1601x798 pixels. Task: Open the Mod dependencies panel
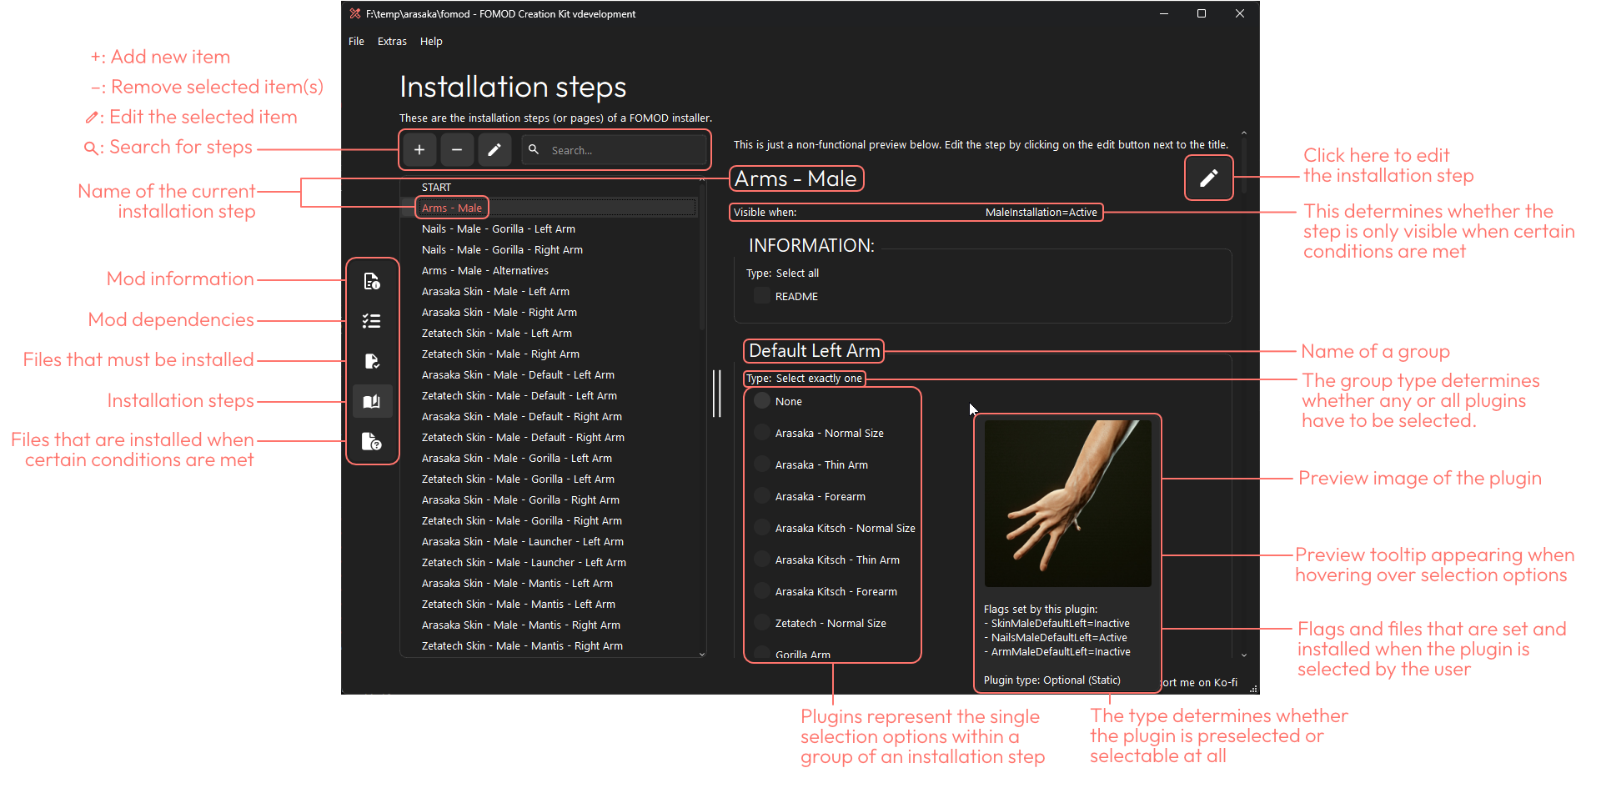point(372,321)
